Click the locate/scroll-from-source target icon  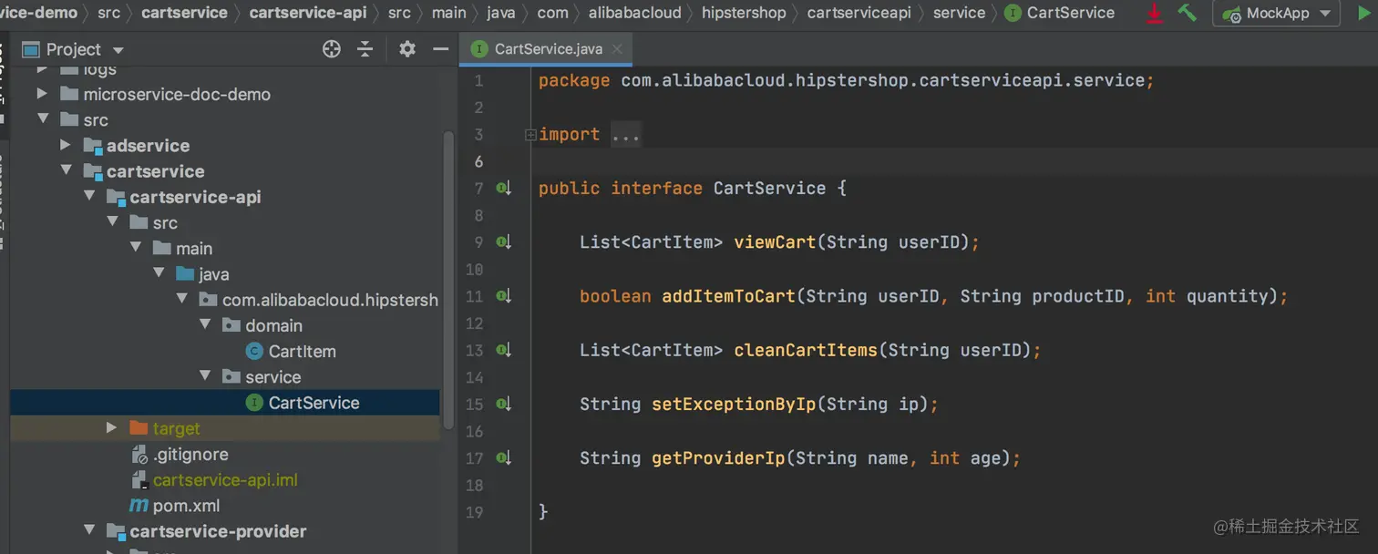coord(332,49)
